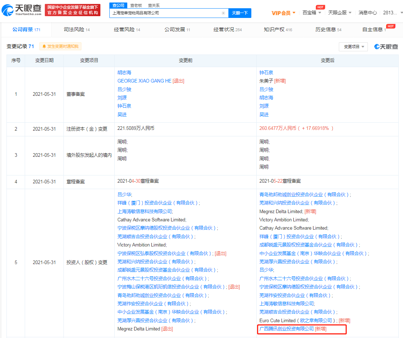Switch to the 司法风险 tab
This screenshot has height=338, width=403.
77,29
